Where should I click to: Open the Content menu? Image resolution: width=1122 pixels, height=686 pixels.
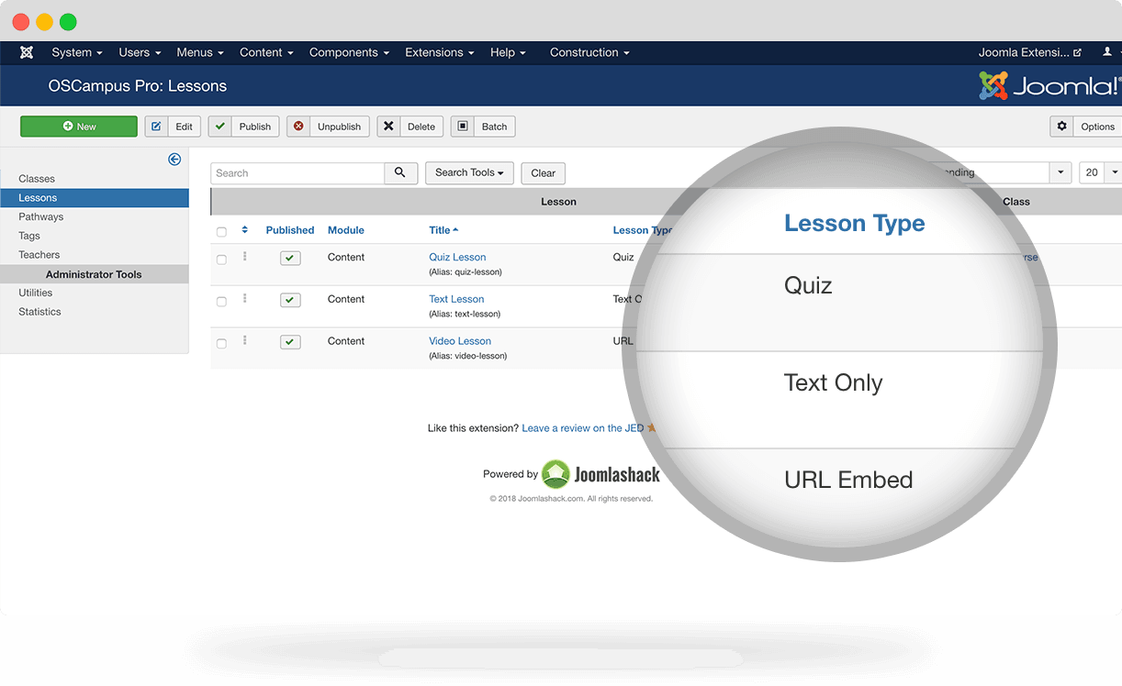point(266,52)
